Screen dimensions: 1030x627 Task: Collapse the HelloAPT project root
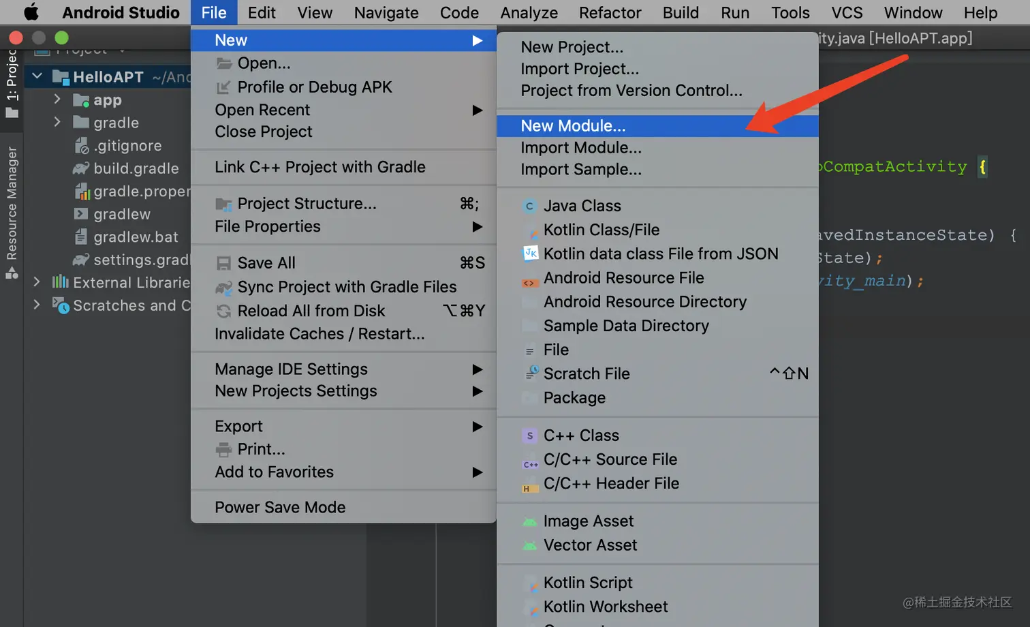[37, 76]
